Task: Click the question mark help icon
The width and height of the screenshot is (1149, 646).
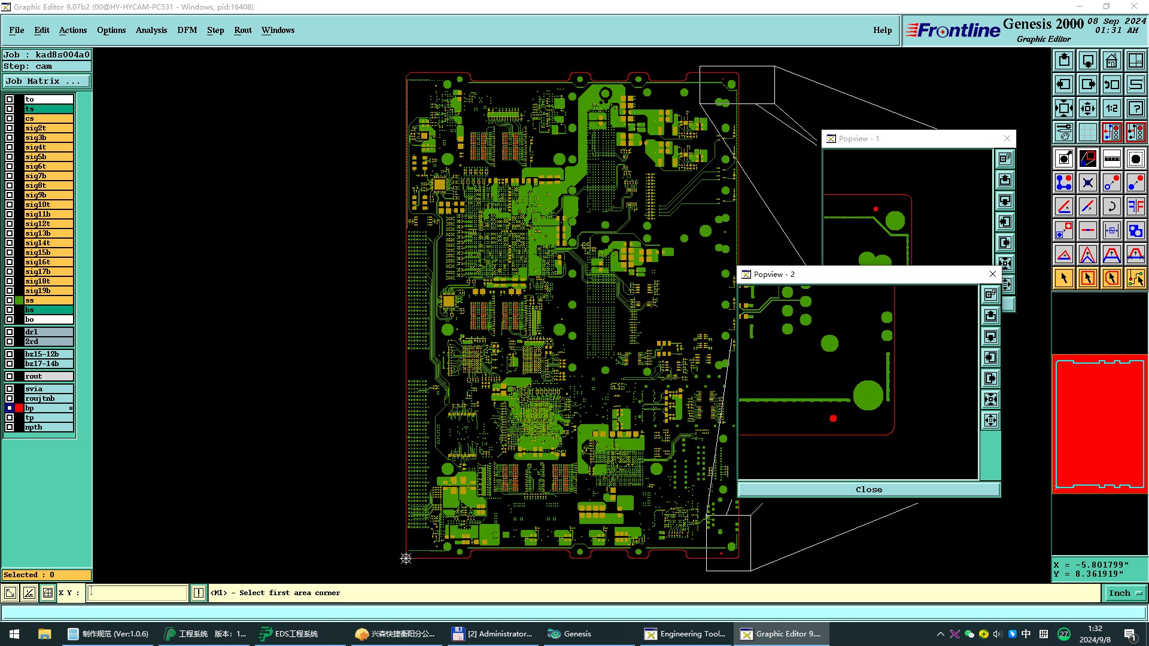Action: [1135, 108]
